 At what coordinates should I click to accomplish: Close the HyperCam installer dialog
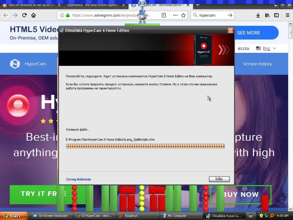[x=230, y=30]
